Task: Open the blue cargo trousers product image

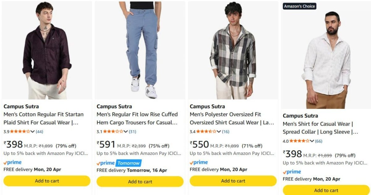Action: click(140, 50)
